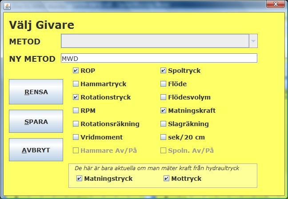Focus the NY METOD text field
288x199 pixels.
pyautogui.click(x=159, y=58)
